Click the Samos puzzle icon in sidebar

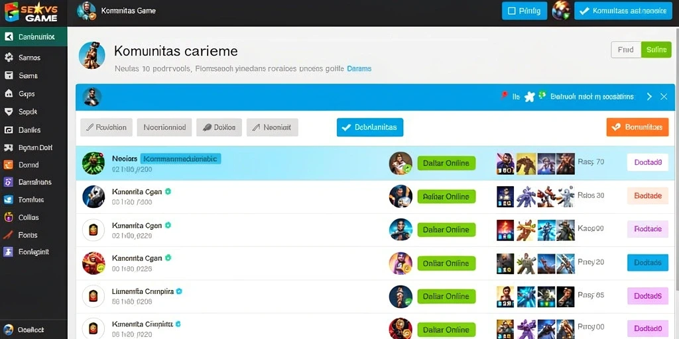tap(9, 58)
